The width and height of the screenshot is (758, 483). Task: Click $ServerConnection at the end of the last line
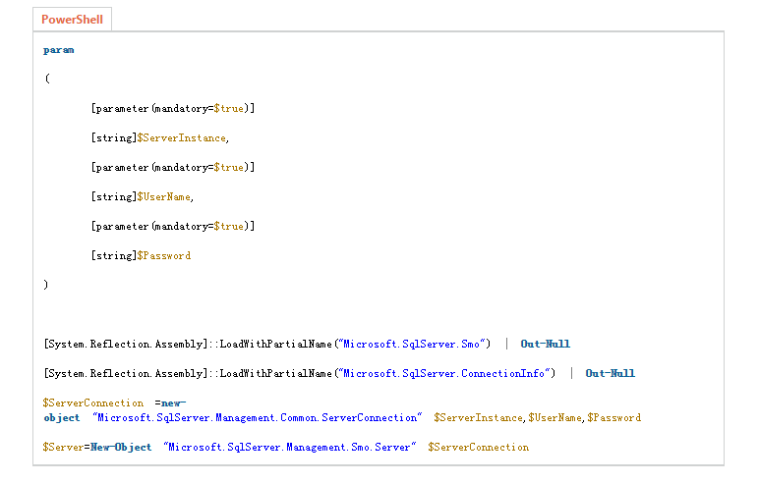click(478, 448)
